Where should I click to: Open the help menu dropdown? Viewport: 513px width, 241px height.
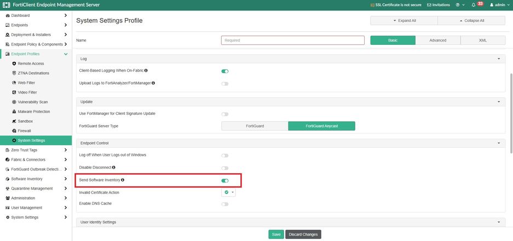pos(460,5)
